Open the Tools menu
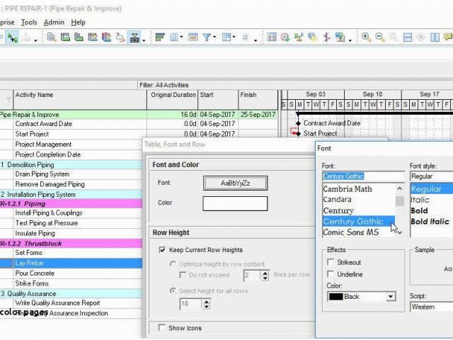453x340 pixels. (x=29, y=22)
